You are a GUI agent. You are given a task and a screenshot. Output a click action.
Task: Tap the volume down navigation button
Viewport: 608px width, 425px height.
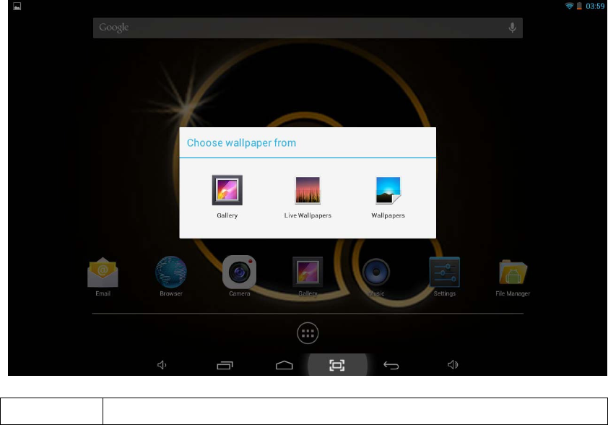coord(162,365)
